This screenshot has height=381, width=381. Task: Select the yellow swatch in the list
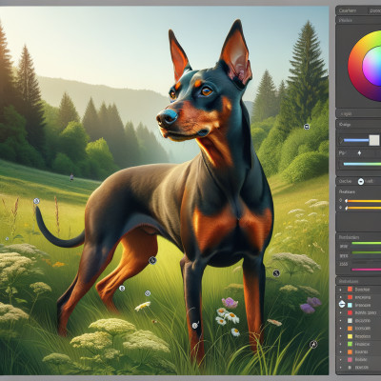click(x=350, y=336)
